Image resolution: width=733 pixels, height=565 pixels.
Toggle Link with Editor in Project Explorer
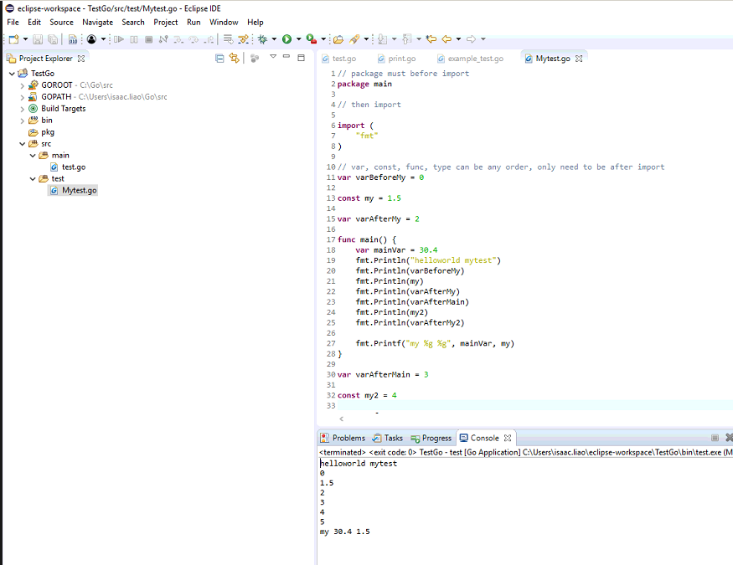235,58
